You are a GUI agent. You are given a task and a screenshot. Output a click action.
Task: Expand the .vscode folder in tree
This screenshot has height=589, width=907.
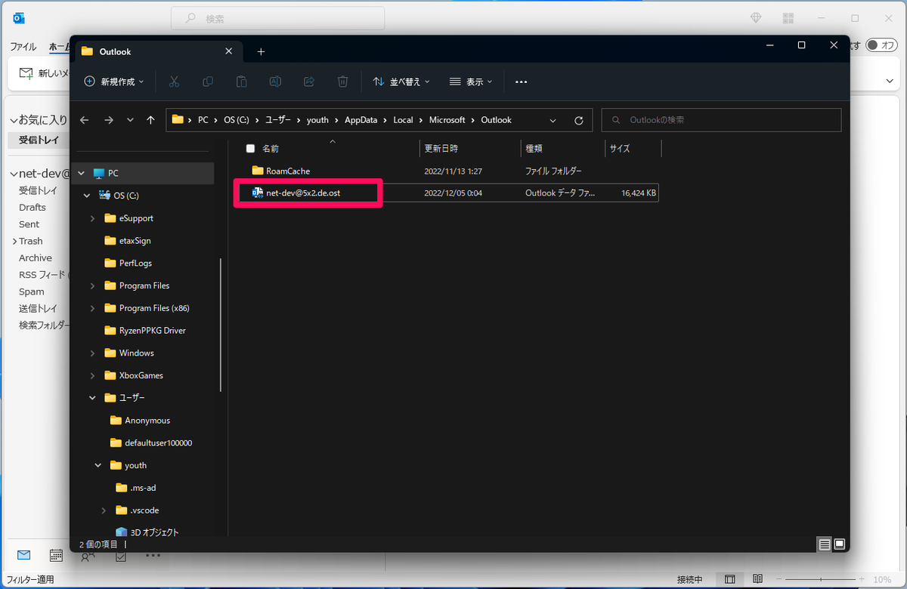[x=104, y=510]
